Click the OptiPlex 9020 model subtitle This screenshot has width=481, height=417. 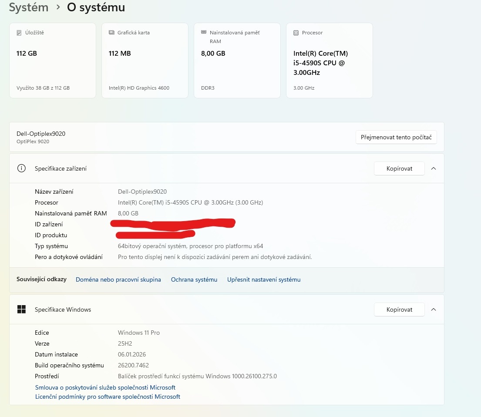coord(33,141)
